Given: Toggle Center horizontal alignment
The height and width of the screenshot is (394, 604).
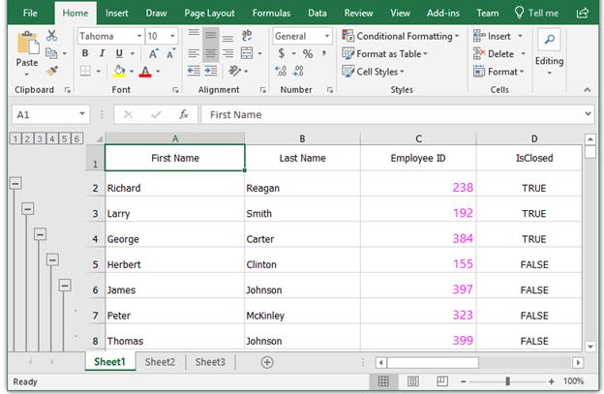Looking at the screenshot, I should 211,53.
